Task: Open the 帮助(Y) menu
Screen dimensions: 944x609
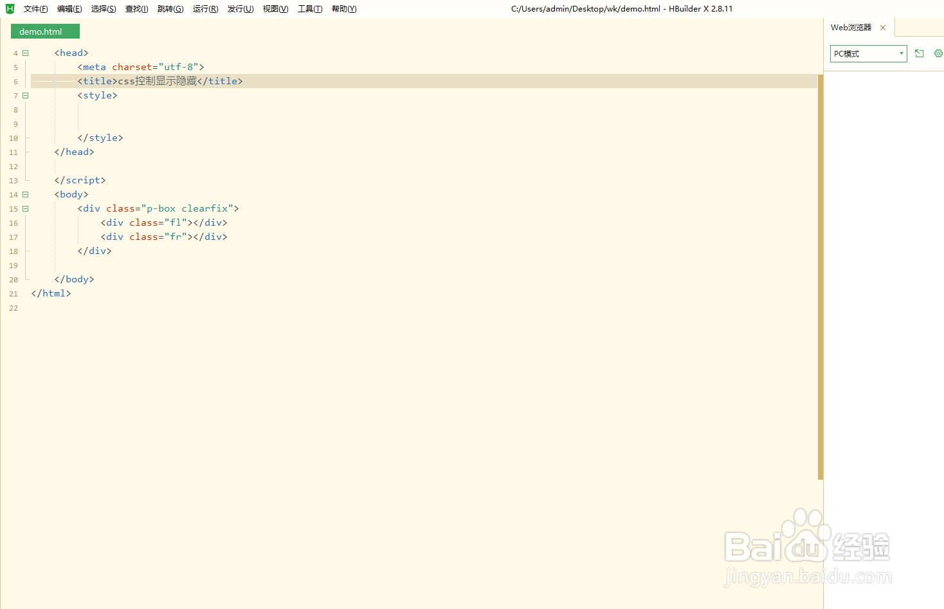Action: pyautogui.click(x=344, y=9)
